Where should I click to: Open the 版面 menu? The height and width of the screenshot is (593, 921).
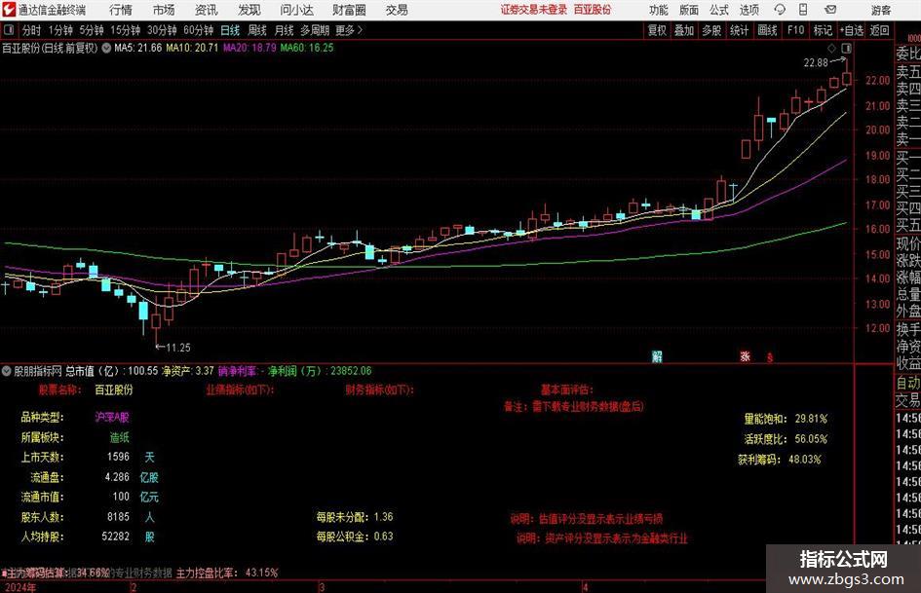(688, 10)
